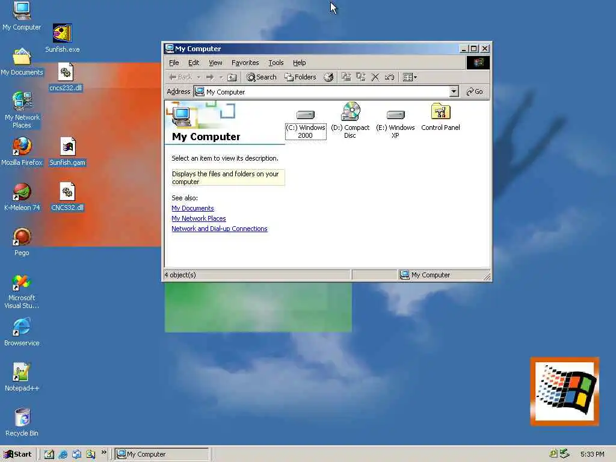This screenshot has height=462, width=616.
Task: Launch Internet Explorer from Quick Launch
Action: pos(63,454)
